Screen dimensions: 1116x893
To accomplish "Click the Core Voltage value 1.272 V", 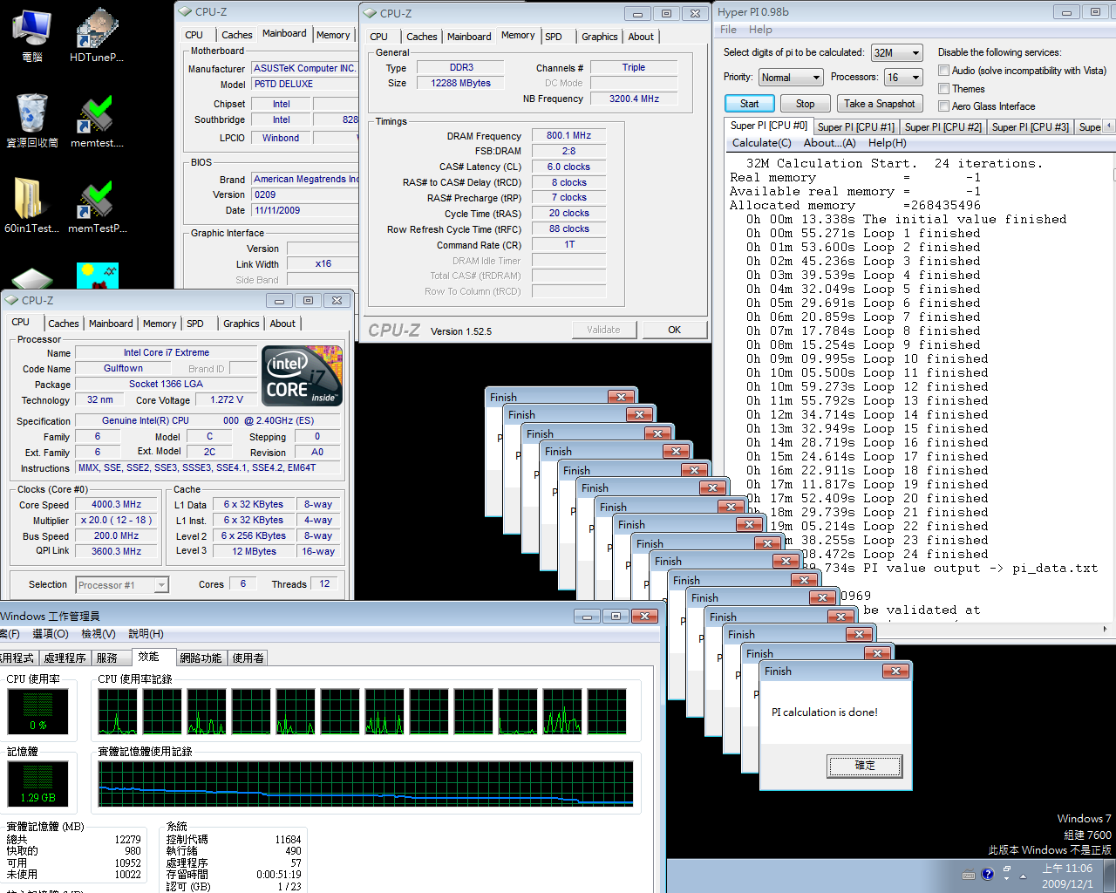I will (x=227, y=400).
